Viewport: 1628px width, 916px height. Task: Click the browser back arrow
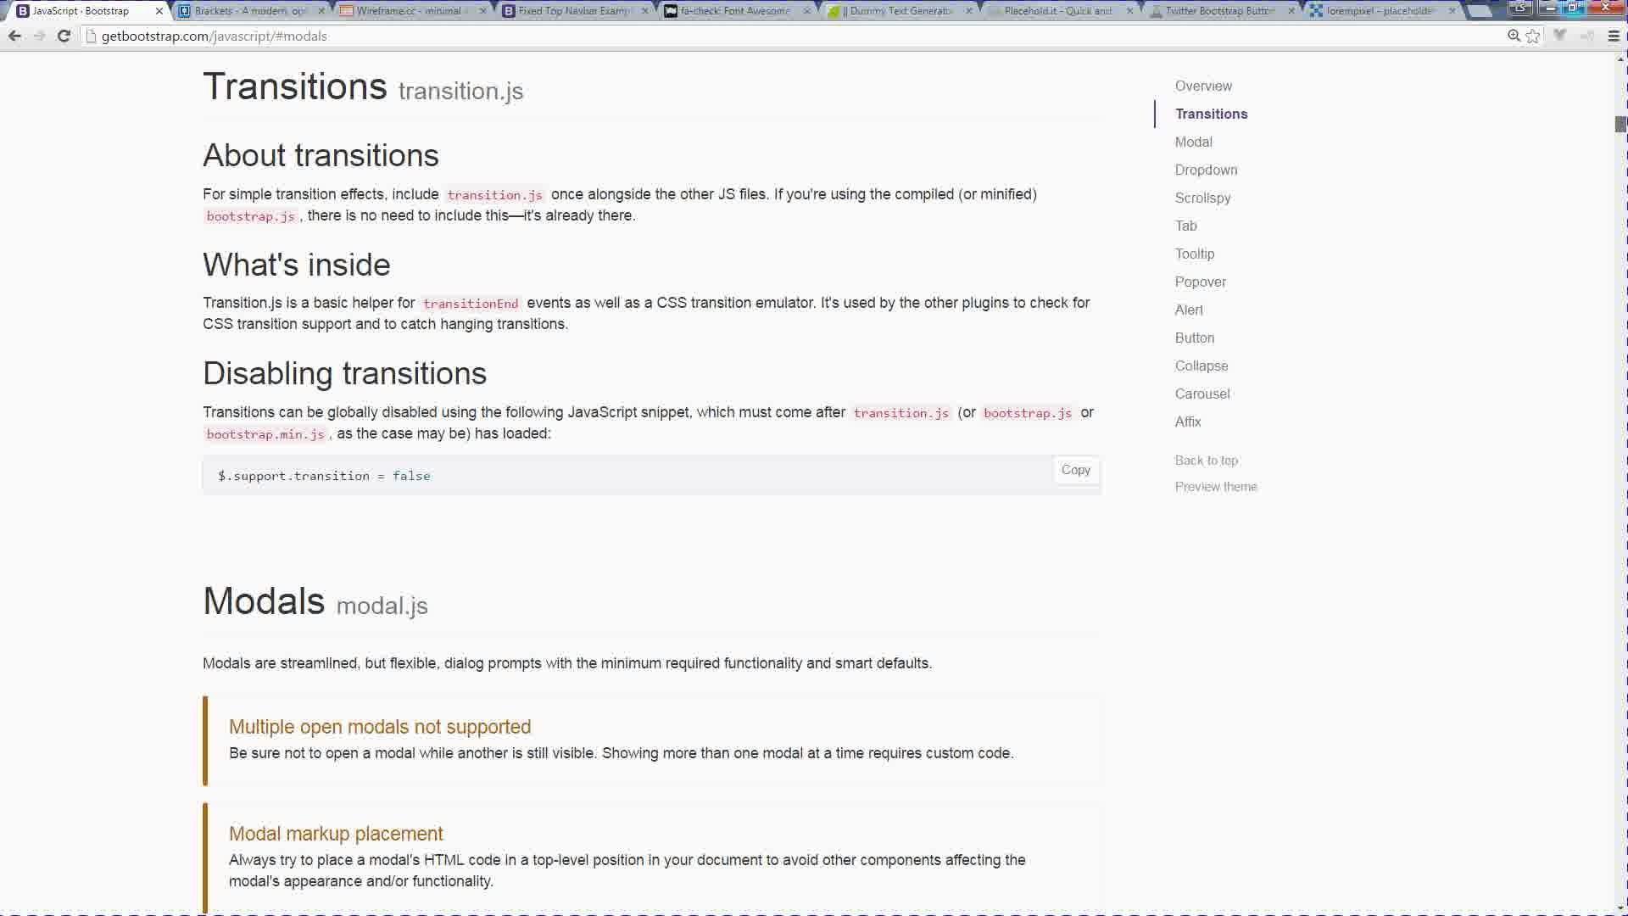point(15,36)
